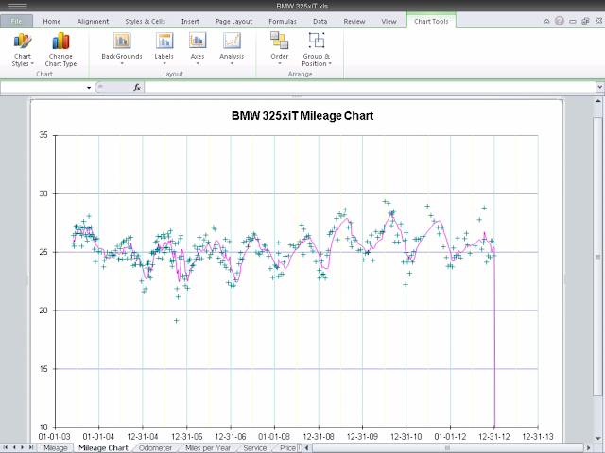The image size is (605, 453).
Task: Select the Miles per Year sheet tab
Action: tap(208, 448)
